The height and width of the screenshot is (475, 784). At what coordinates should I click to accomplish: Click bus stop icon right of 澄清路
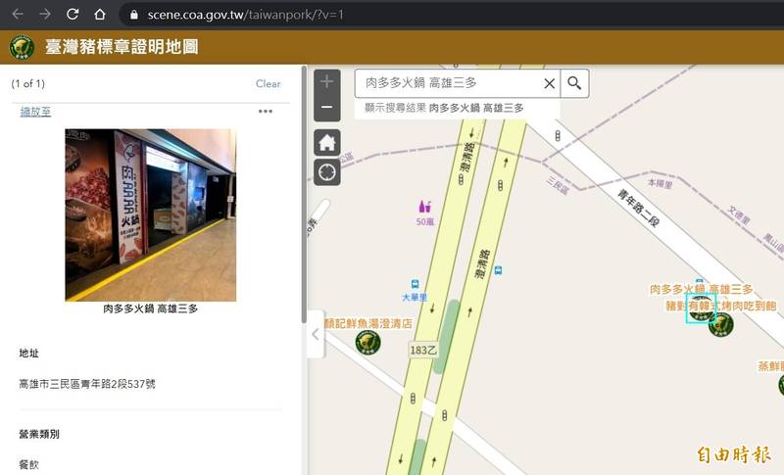pyautogui.click(x=498, y=270)
